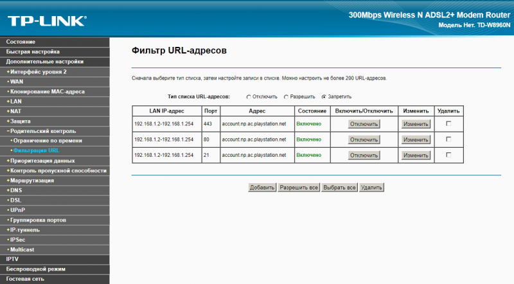Select the Запретить radio button
The height and width of the screenshot is (284, 514).
tap(324, 96)
